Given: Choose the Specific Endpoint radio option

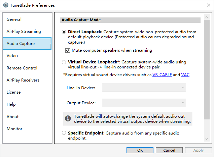Looking at the screenshot, I should click(64, 133).
